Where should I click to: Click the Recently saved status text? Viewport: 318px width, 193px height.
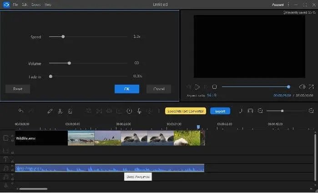tap(300, 13)
